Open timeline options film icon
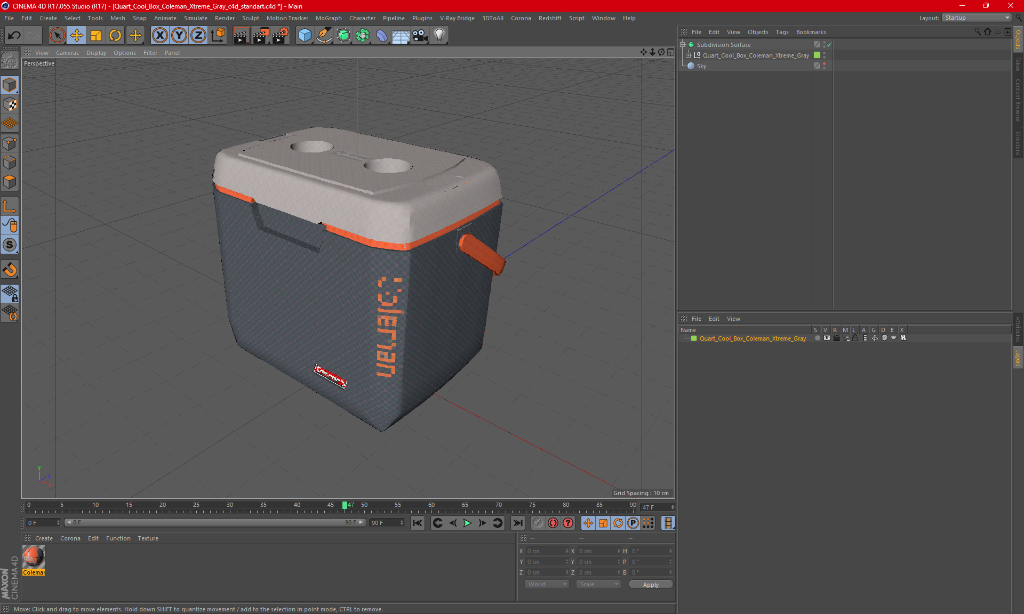Image resolution: width=1024 pixels, height=614 pixels. (x=668, y=523)
